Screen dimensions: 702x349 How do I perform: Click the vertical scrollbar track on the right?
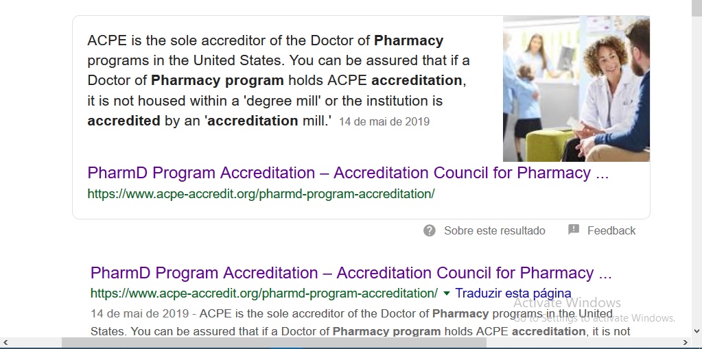697,171
